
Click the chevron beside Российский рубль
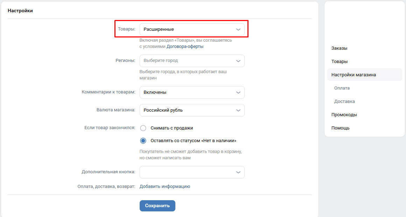(238, 110)
